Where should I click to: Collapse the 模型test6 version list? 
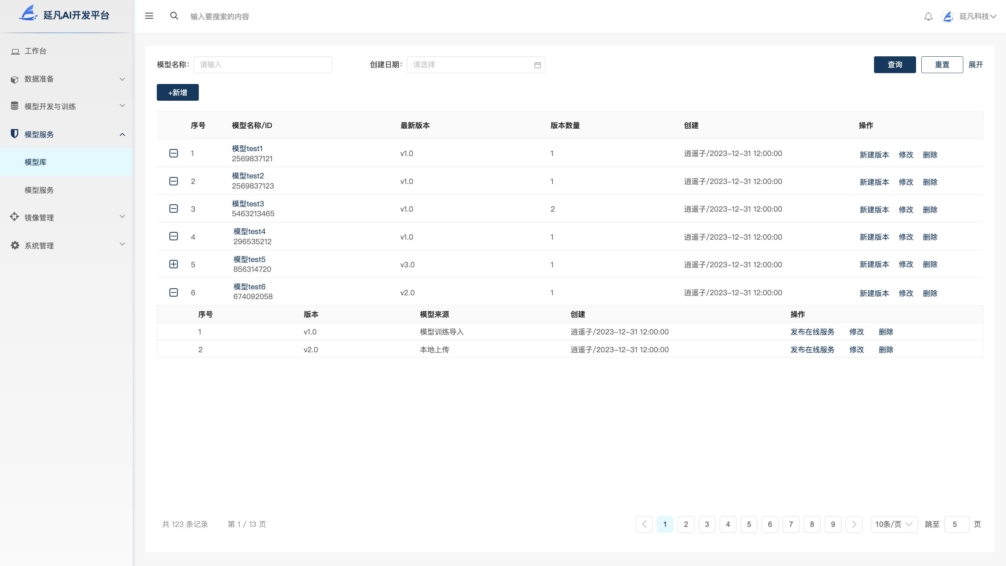point(174,292)
